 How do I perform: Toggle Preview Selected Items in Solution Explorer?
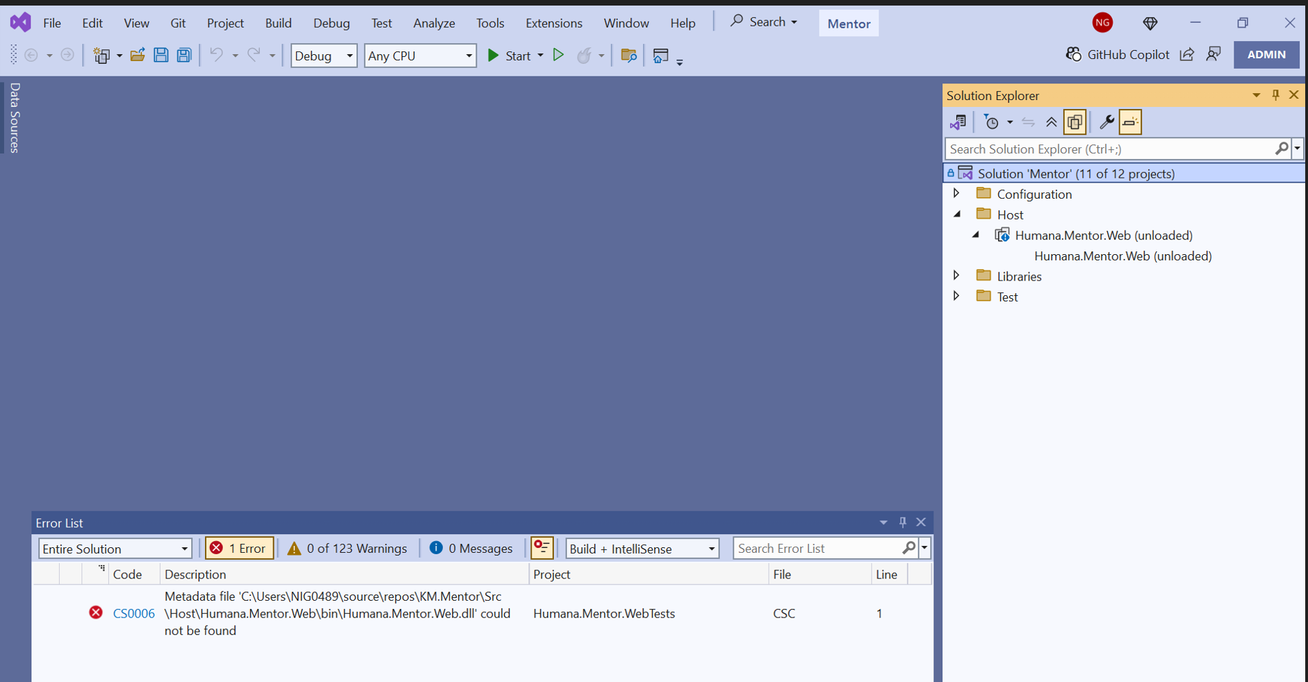[1131, 122]
